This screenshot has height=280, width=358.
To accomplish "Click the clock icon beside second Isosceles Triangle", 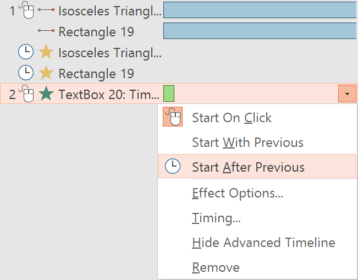I will pyautogui.click(x=26, y=52).
